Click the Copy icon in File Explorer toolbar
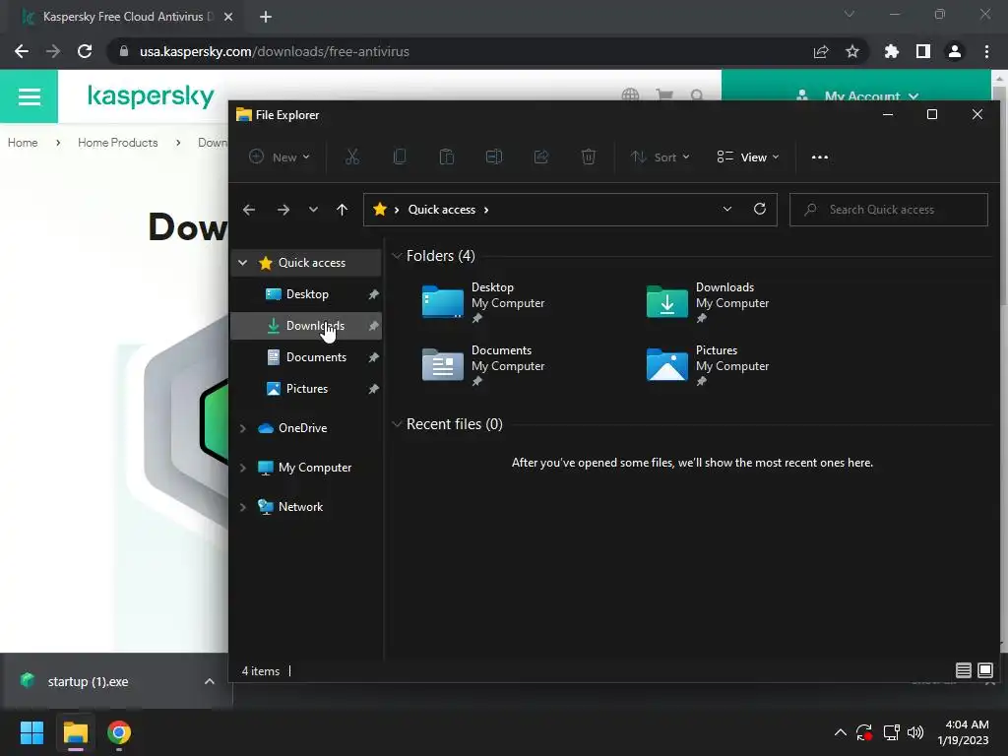This screenshot has width=1008, height=756. tap(400, 157)
